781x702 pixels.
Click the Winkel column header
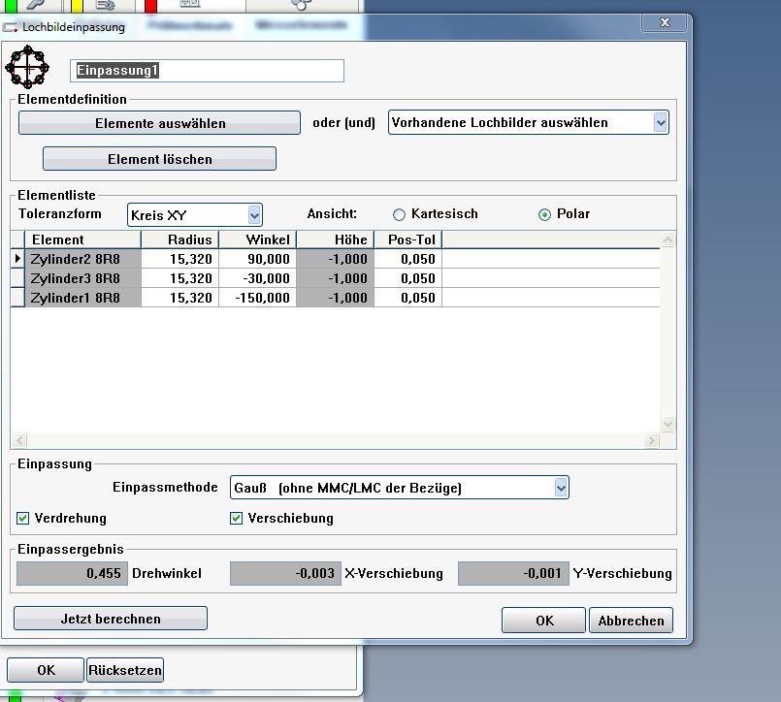click(257, 239)
